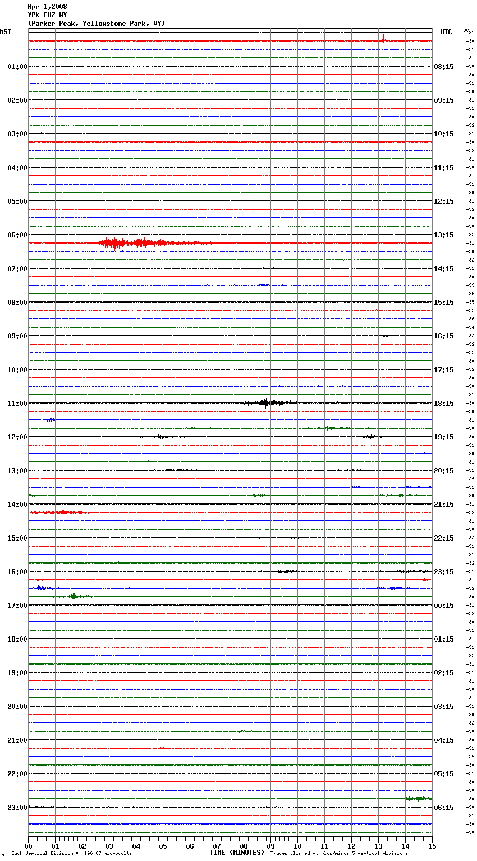The image size is (477, 861).
Task: Click the '12' minute tick on the time axis
Action: point(351,846)
